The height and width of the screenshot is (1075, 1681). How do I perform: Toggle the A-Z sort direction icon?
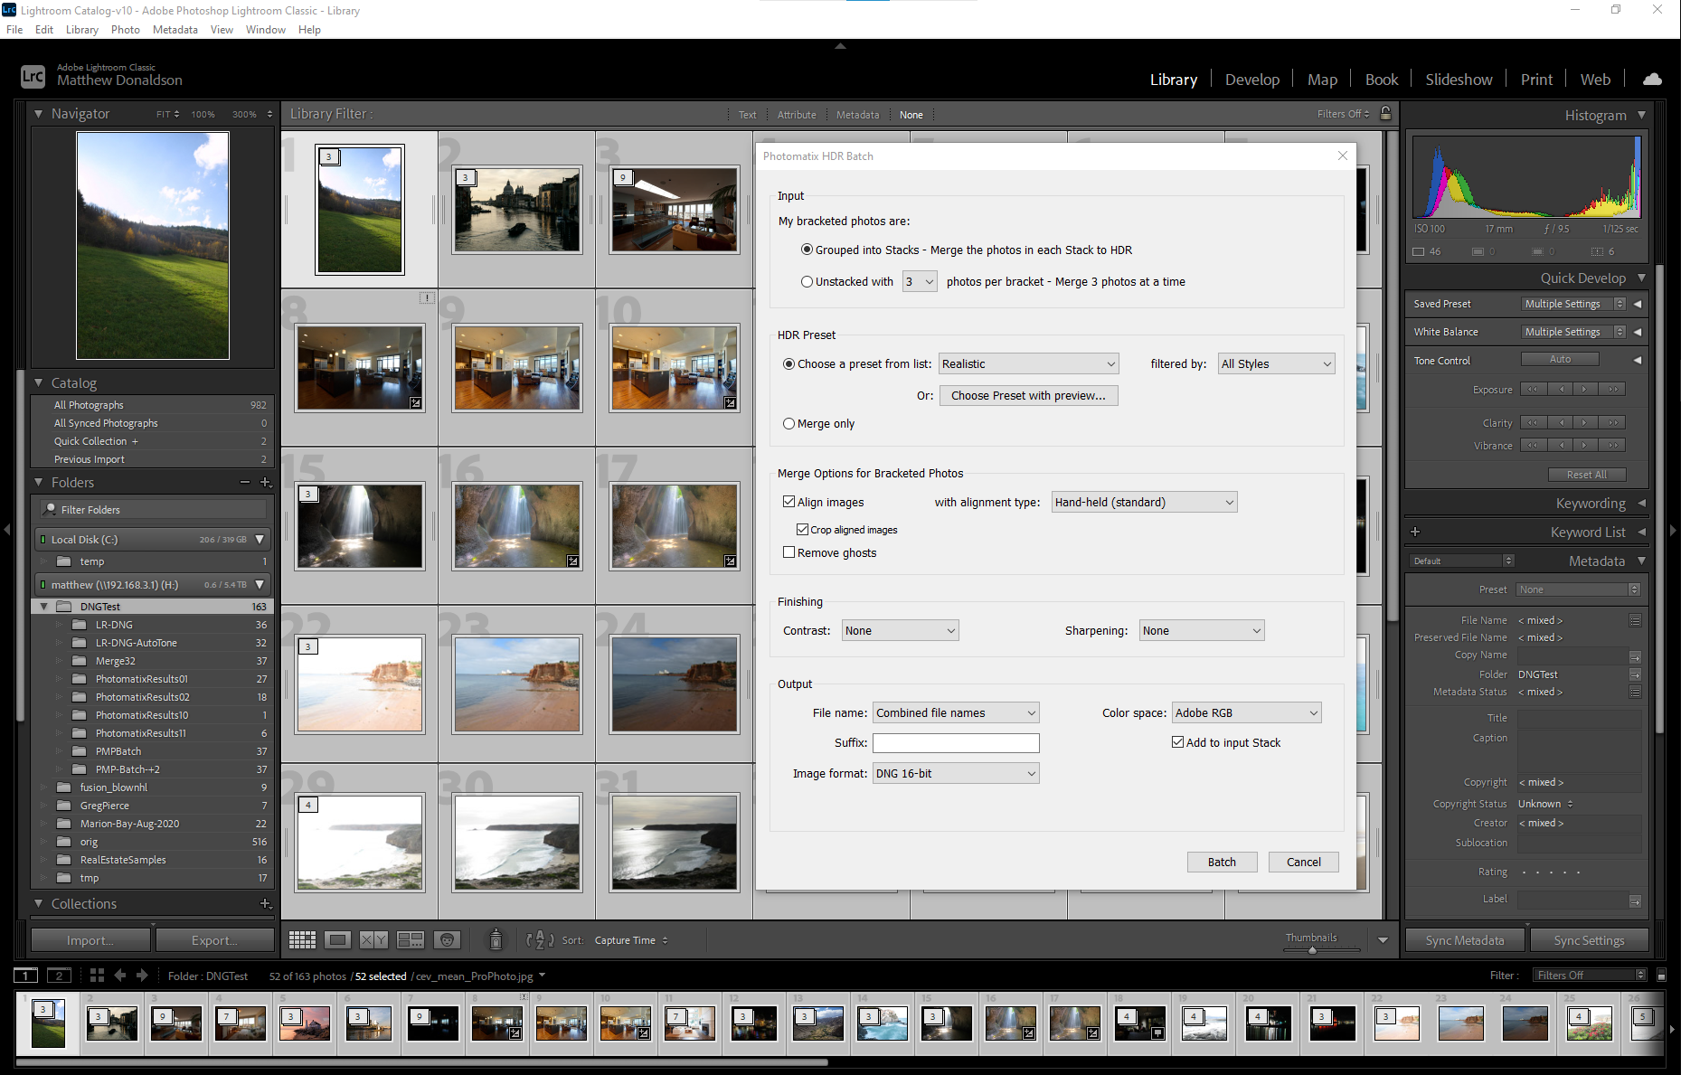point(540,940)
